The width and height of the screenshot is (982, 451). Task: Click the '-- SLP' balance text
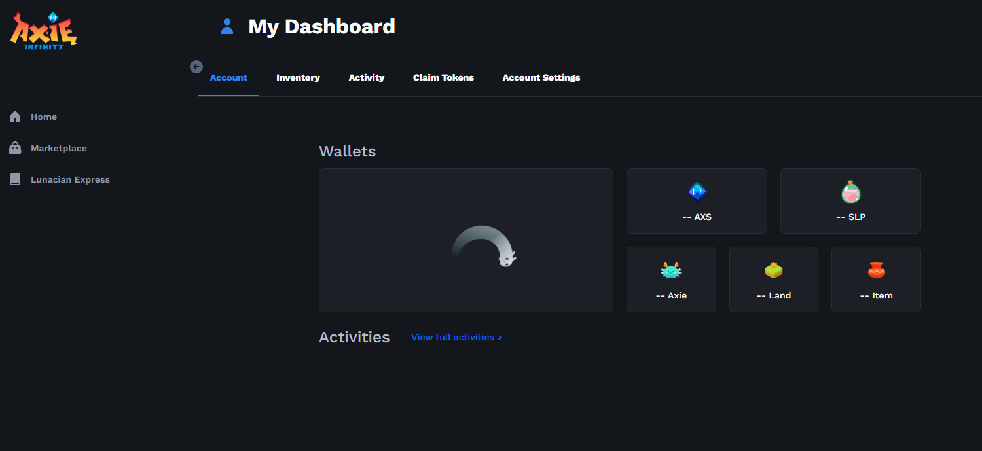(851, 217)
